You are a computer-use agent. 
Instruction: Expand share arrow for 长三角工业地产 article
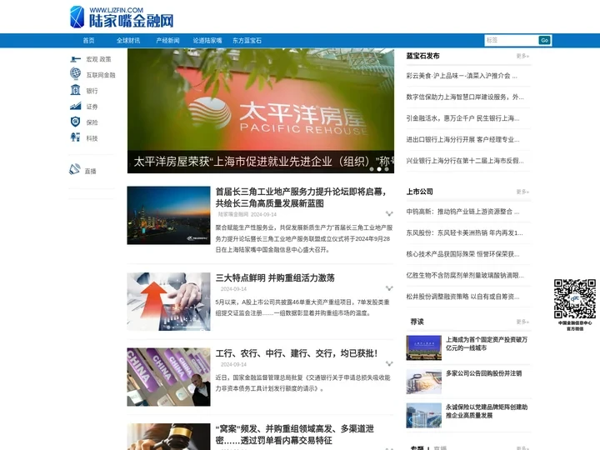tap(389, 213)
